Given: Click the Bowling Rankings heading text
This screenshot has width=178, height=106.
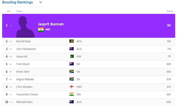Looking at the screenshot, I should tap(17, 3).
